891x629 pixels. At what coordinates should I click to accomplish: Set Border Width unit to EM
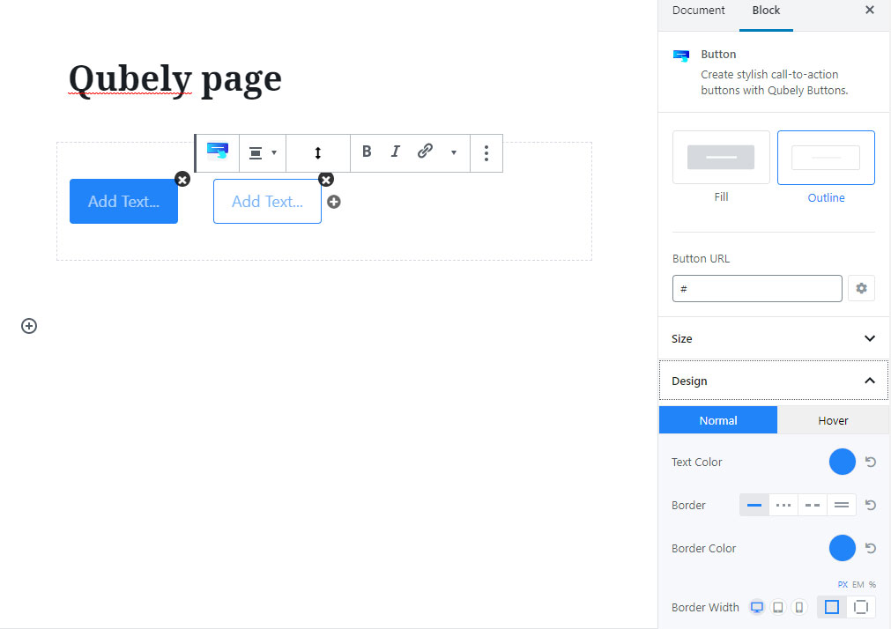point(858,584)
